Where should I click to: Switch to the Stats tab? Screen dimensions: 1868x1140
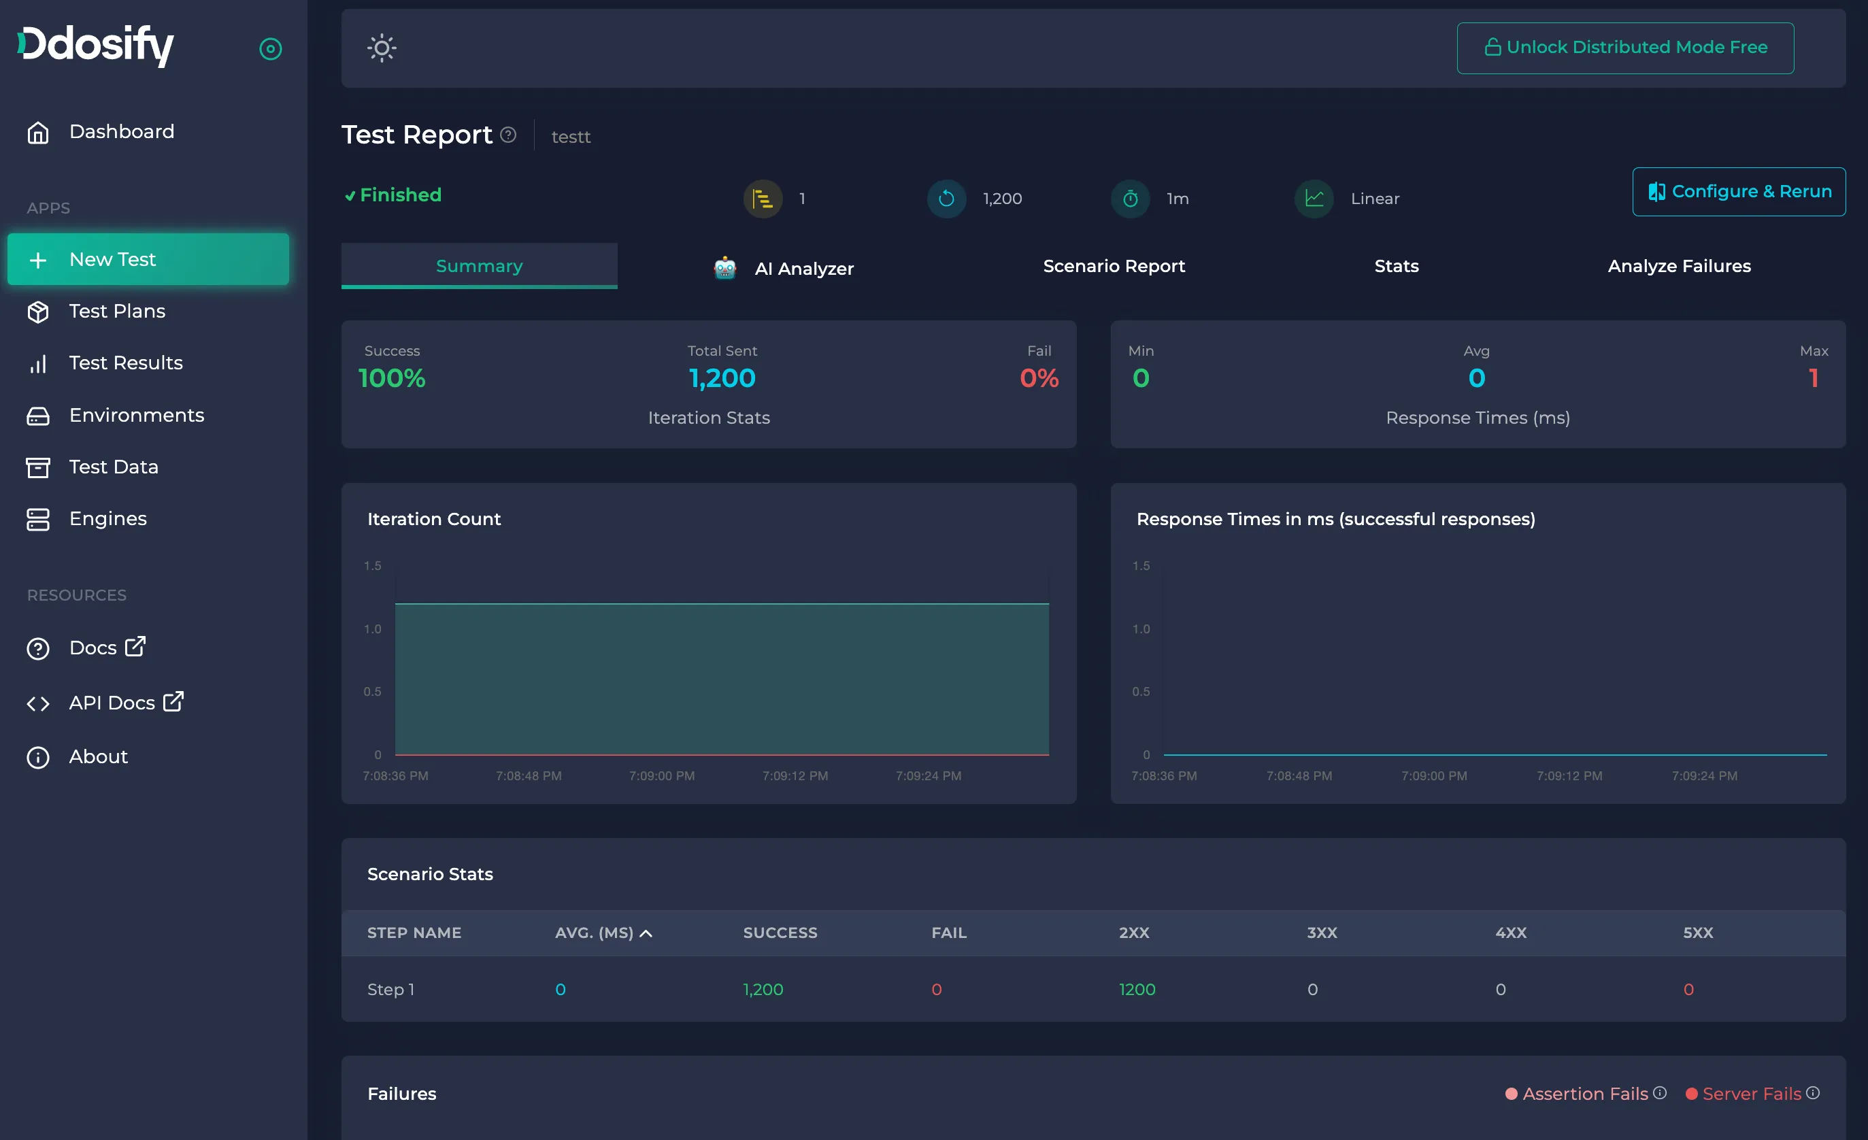point(1397,266)
